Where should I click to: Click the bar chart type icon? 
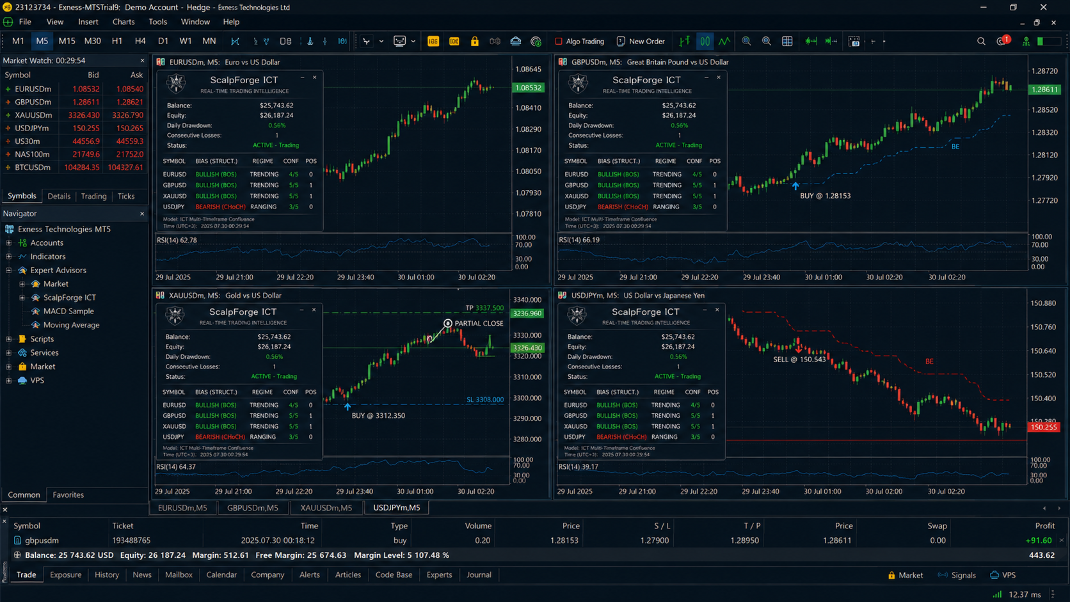(685, 42)
